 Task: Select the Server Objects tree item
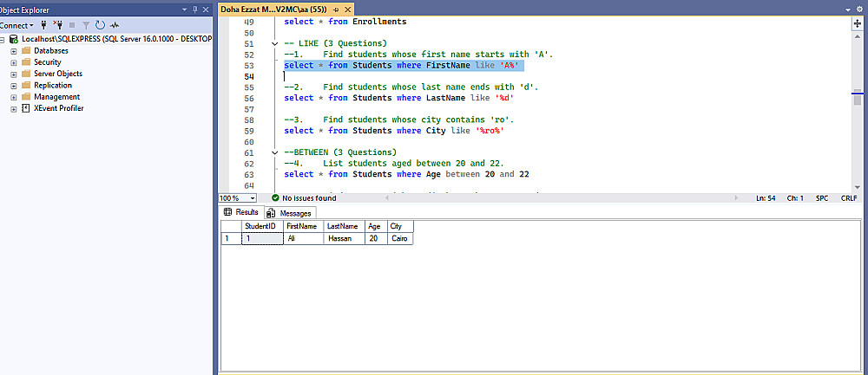(58, 74)
